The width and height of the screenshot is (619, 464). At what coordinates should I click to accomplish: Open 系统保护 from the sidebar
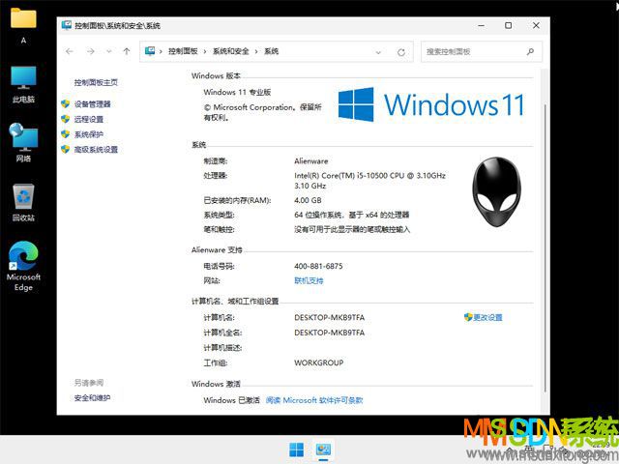(x=89, y=134)
